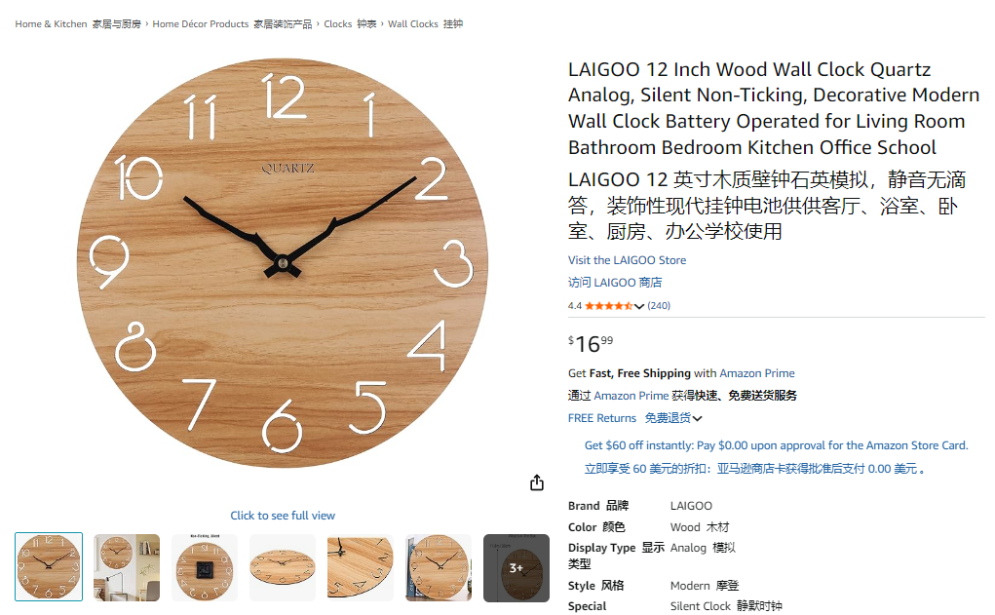Image resolution: width=995 pixels, height=615 pixels.
Task: Select first clock front-view thumbnail
Action: coord(49,567)
